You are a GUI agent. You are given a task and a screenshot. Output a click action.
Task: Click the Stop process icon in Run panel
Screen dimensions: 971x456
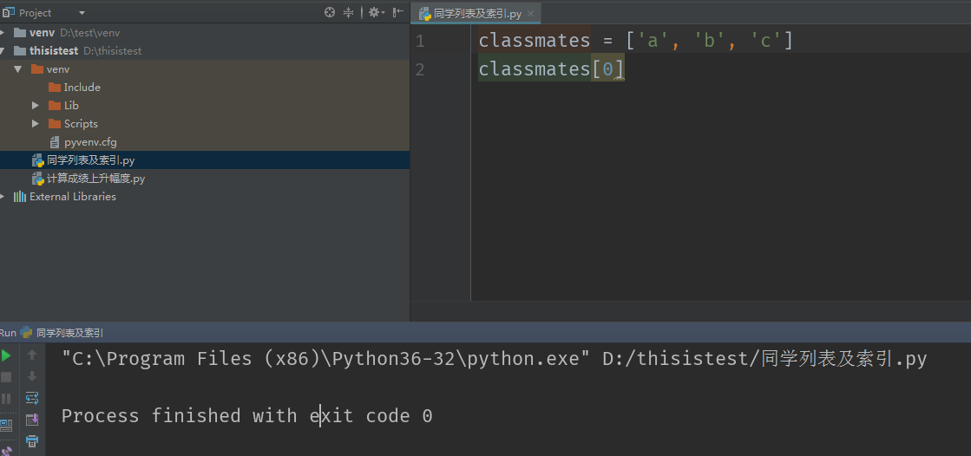[6, 377]
